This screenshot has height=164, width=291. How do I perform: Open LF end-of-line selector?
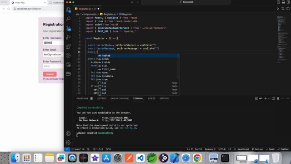230,149
